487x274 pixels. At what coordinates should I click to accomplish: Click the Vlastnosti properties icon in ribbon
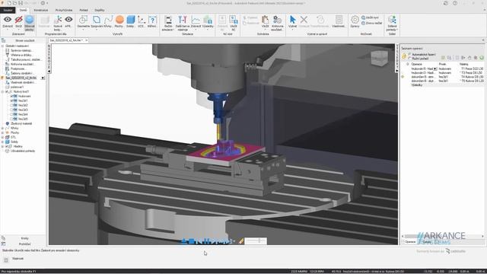(x=339, y=20)
